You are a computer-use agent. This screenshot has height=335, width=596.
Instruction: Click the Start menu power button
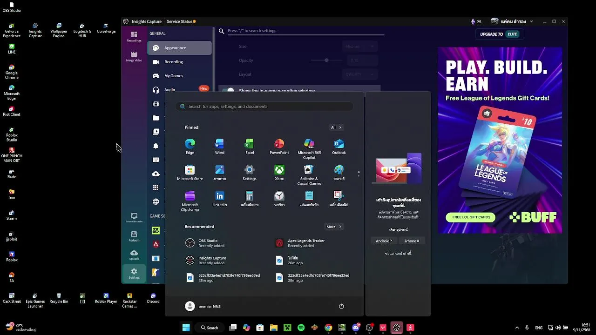click(341, 306)
